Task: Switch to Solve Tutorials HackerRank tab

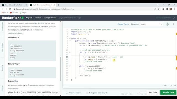Action: (x=14, y=5)
